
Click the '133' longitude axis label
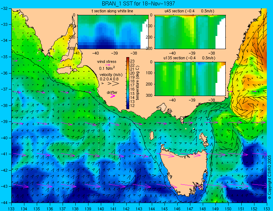[x=12, y=209]
